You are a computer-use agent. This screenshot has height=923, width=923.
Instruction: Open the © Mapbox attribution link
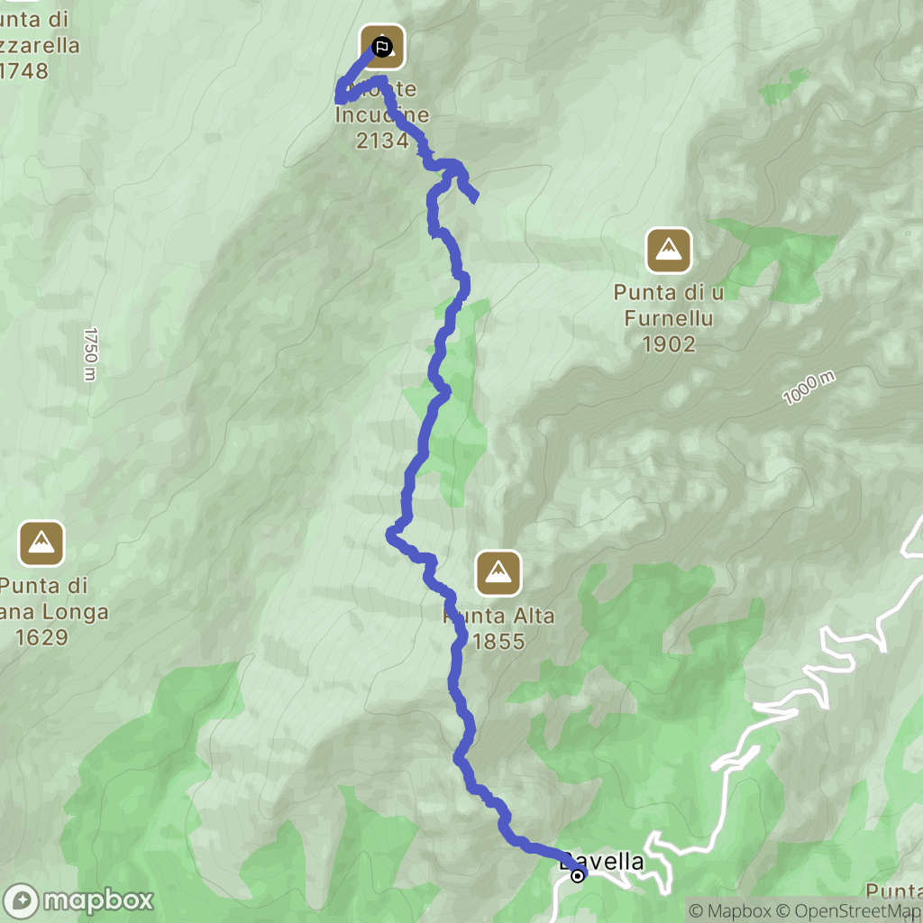[730, 910]
